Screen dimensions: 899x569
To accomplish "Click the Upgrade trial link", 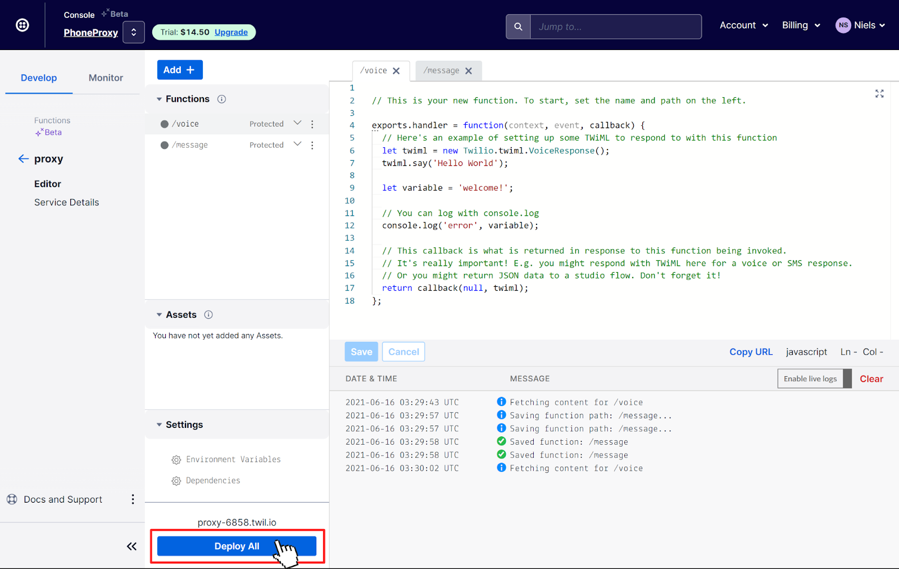I will 231,32.
